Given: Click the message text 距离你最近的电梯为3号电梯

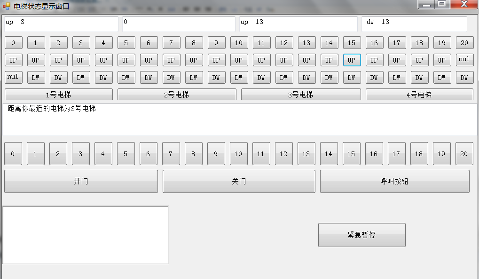Looking at the screenshot, I should (x=52, y=108).
